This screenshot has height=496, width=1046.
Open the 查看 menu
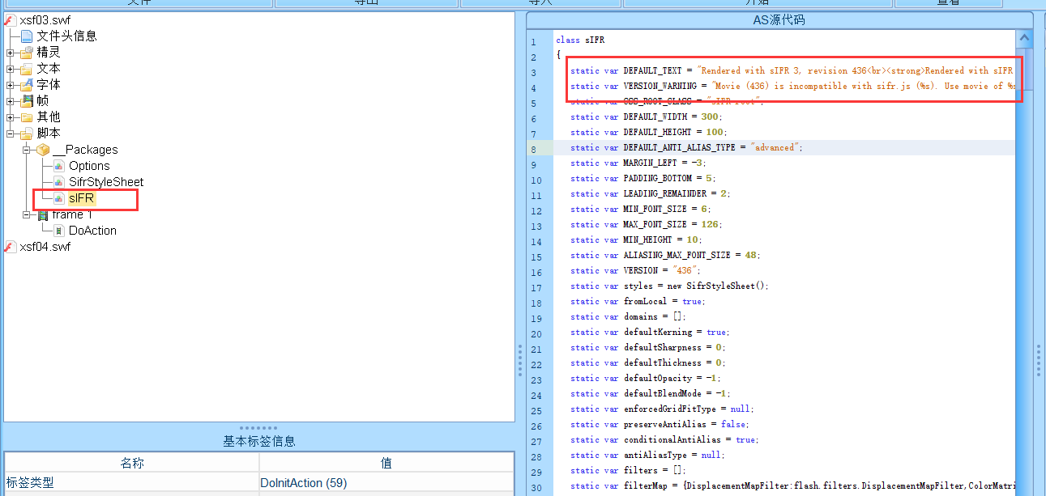[x=946, y=2]
